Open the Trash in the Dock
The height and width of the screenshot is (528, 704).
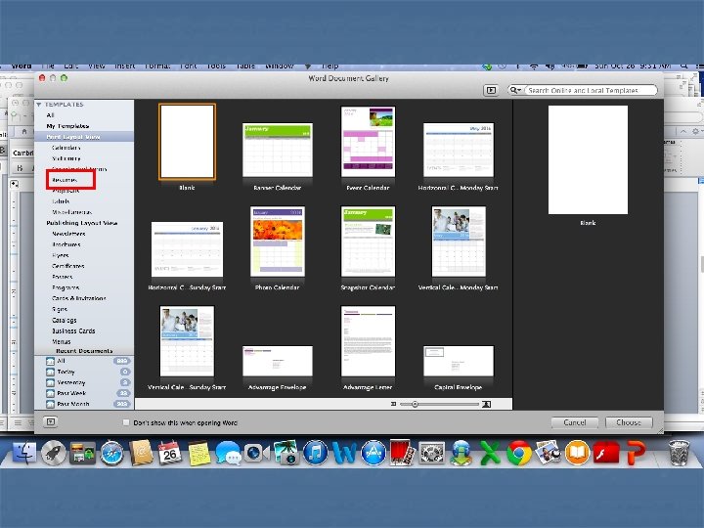(679, 453)
